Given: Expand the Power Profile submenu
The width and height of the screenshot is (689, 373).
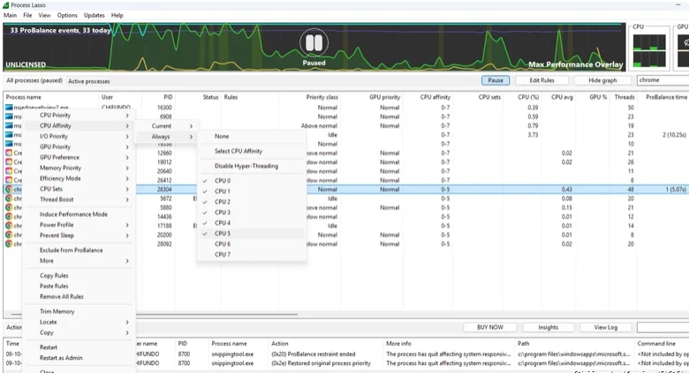Looking at the screenshot, I should coord(79,225).
